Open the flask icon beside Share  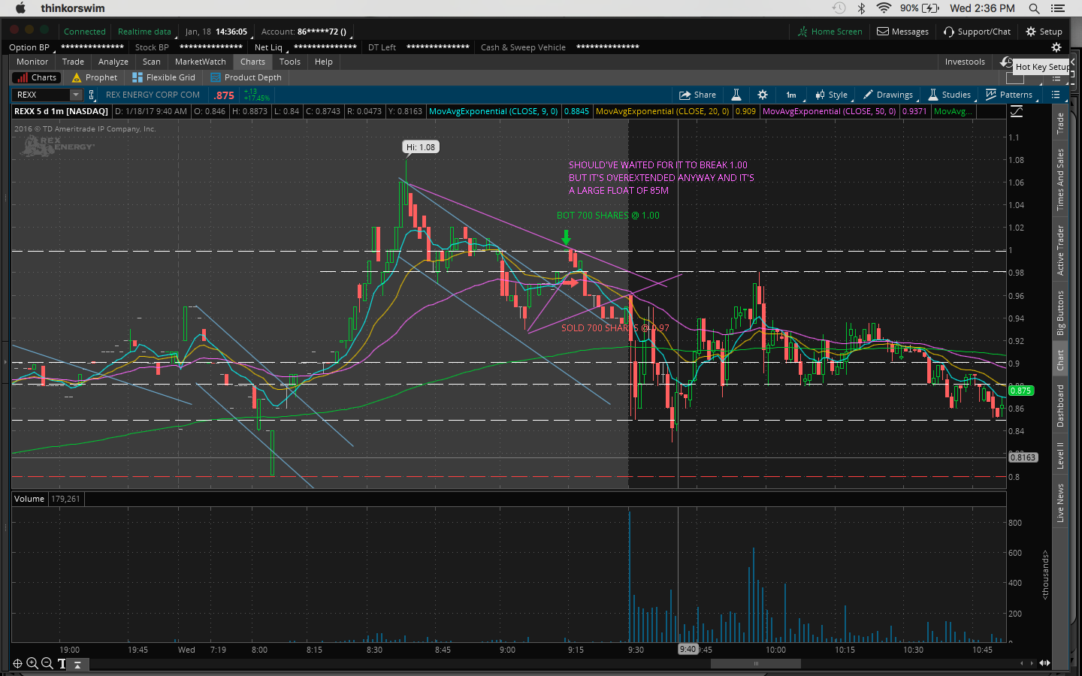click(736, 95)
